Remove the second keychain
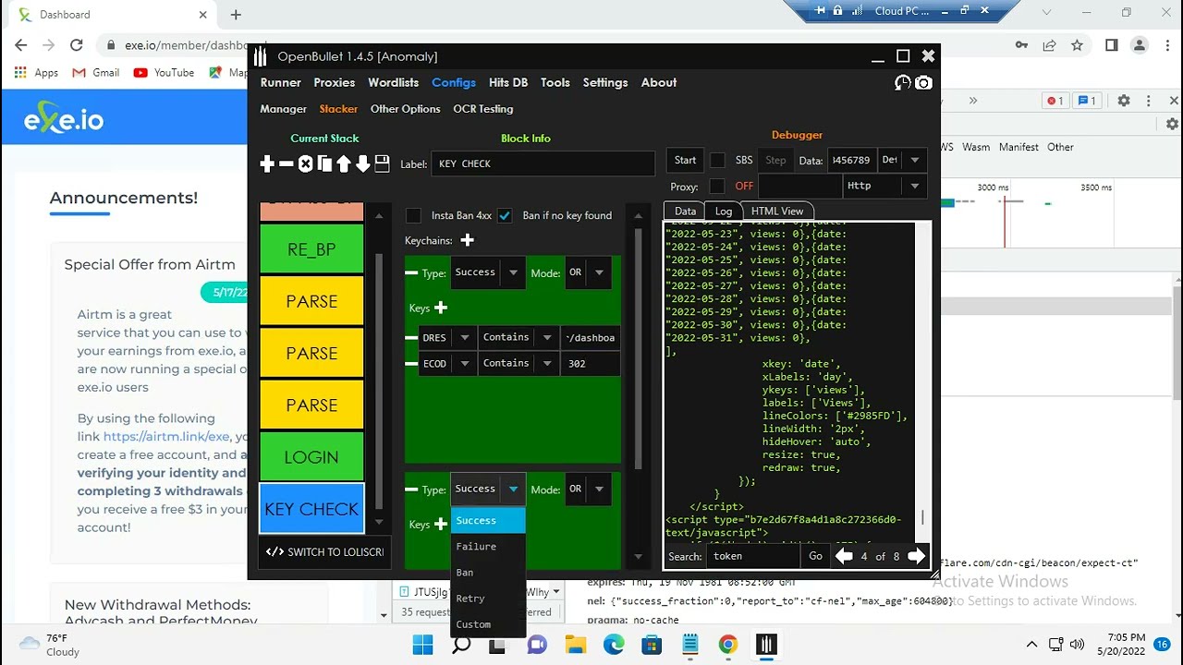This screenshot has width=1183, height=665. [x=411, y=490]
